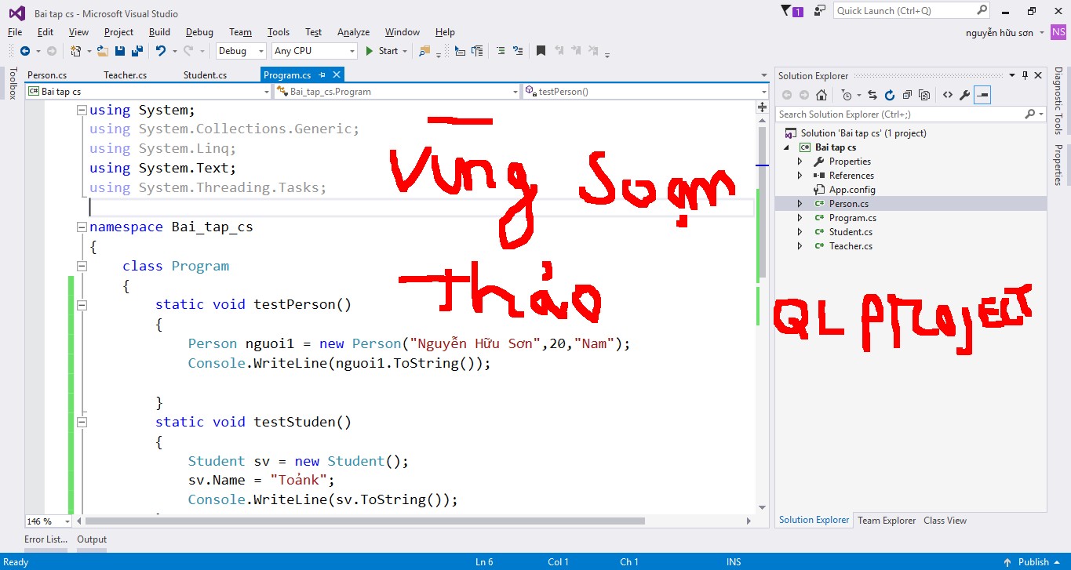
Task: Expand the References node
Action: (800, 175)
